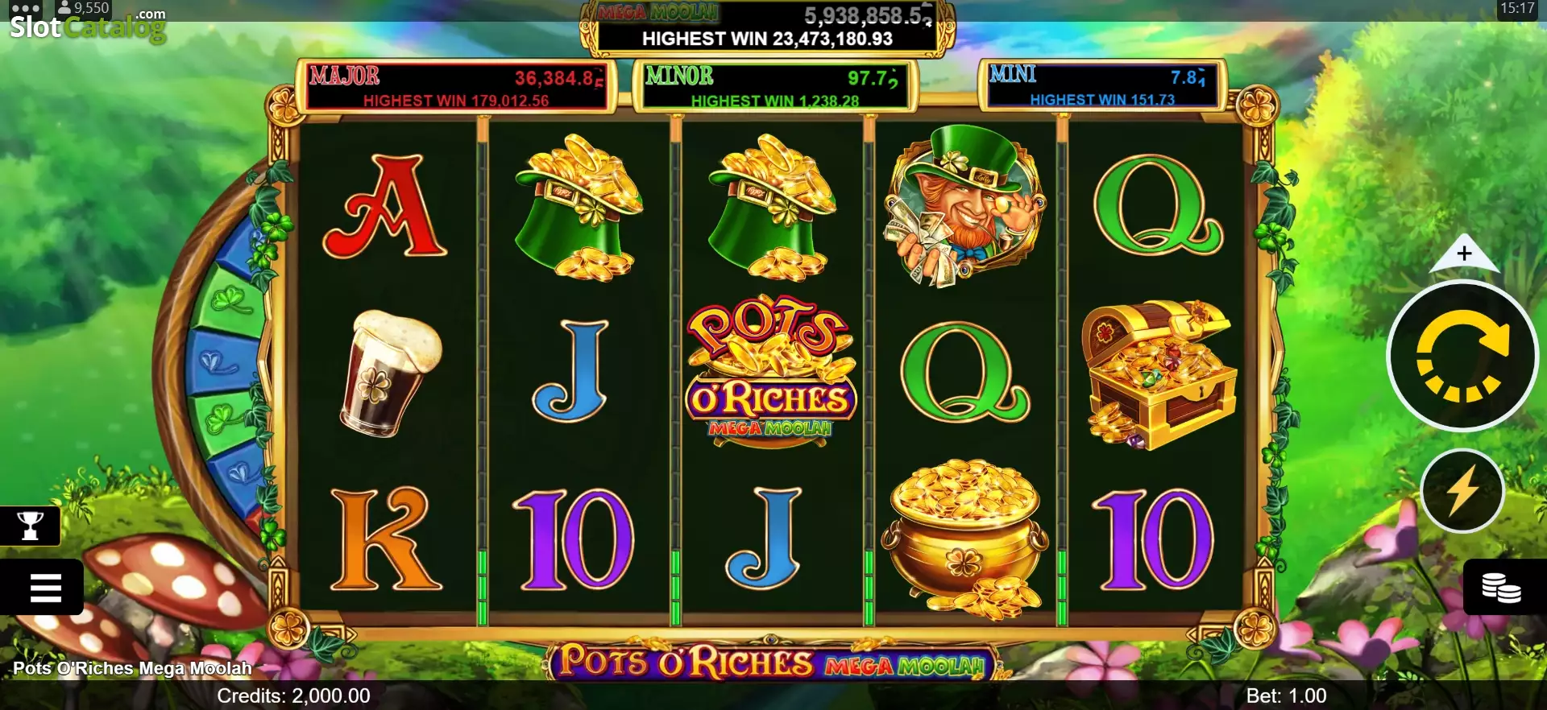Click the Bet 1.00 display
1547x710 pixels.
click(1286, 696)
